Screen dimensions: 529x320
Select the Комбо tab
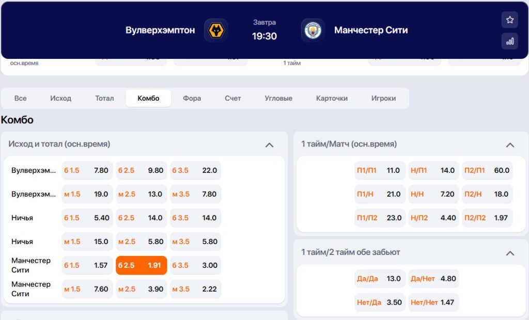point(148,98)
